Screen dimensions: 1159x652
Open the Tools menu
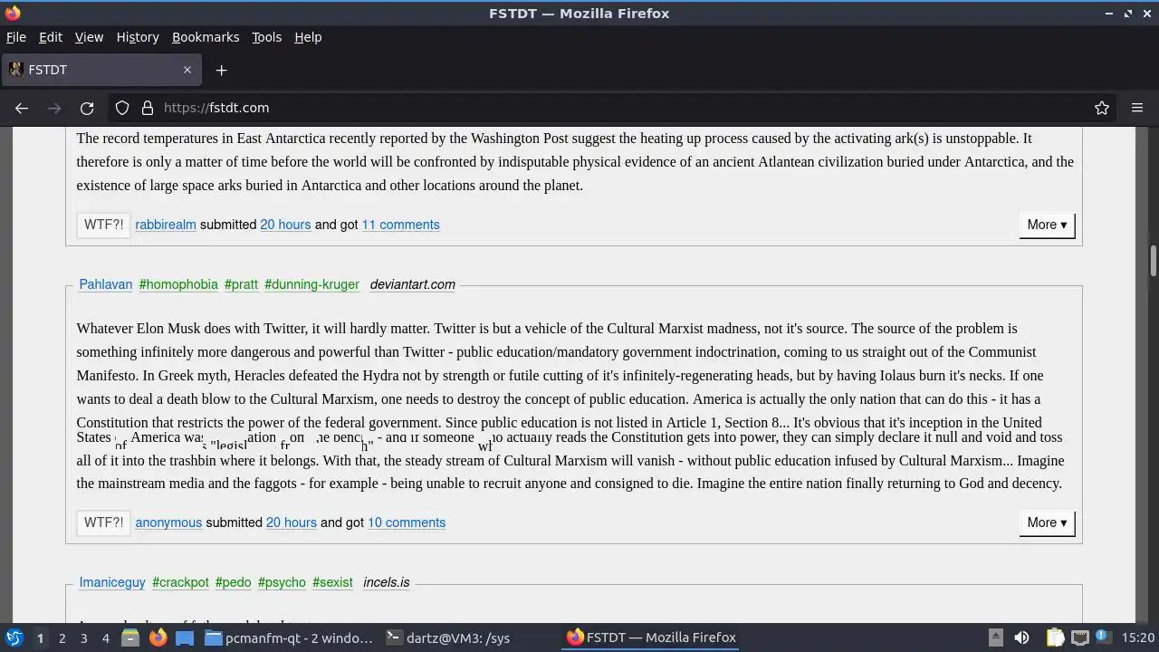266,37
